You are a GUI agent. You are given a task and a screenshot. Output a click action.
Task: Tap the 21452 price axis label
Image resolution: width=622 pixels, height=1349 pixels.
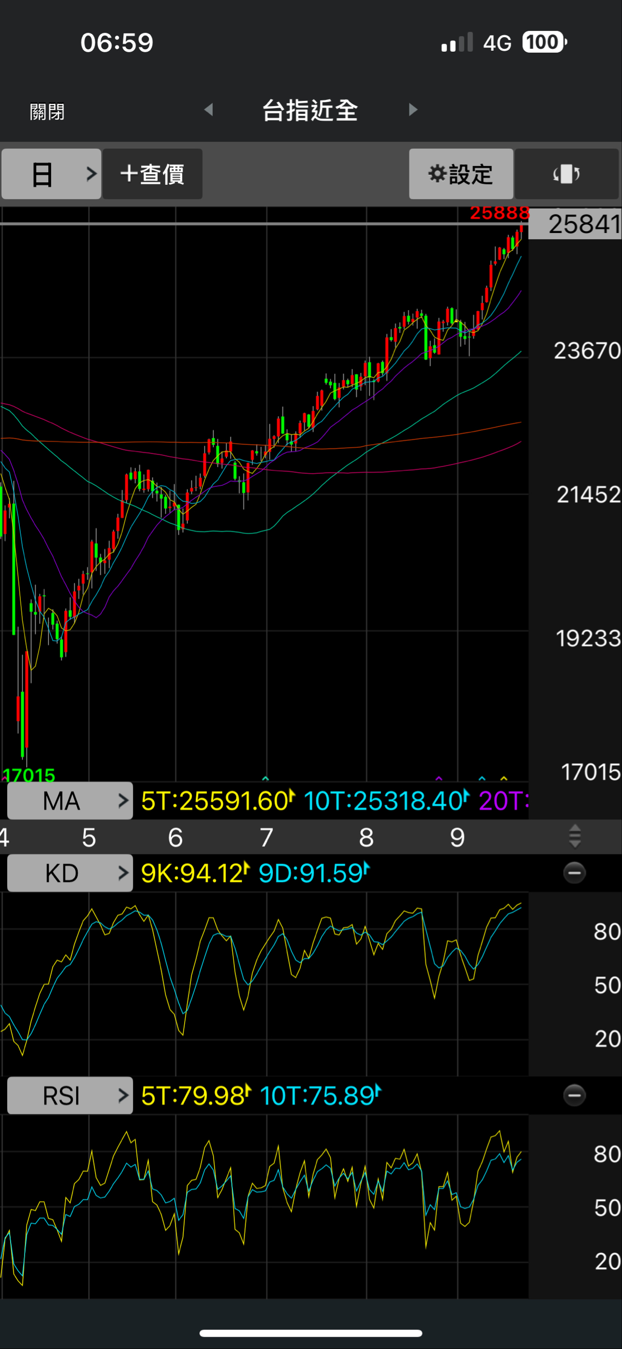pos(588,495)
